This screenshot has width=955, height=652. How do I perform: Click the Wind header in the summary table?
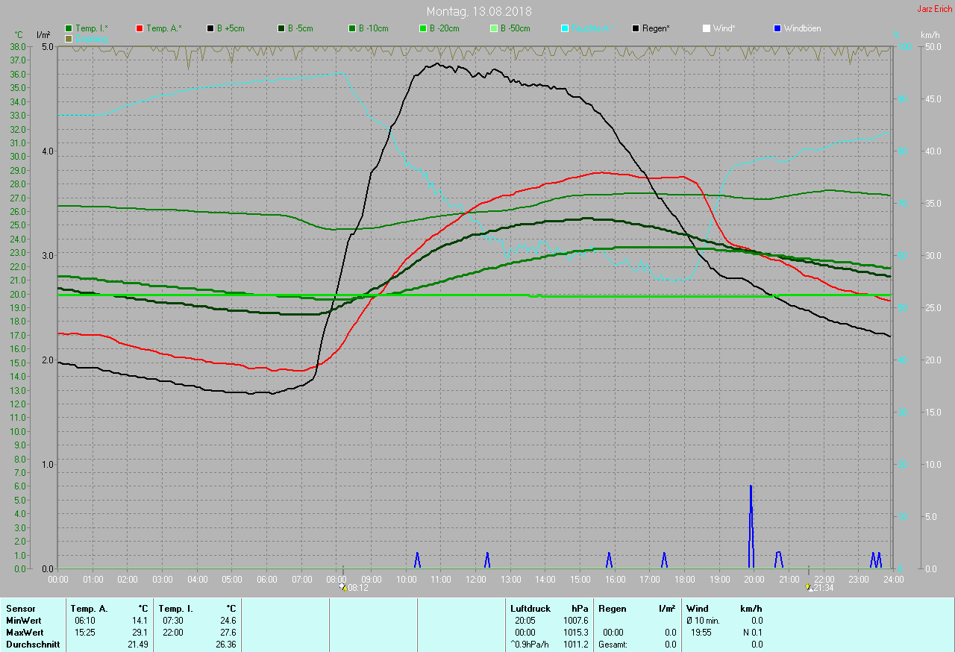(698, 609)
